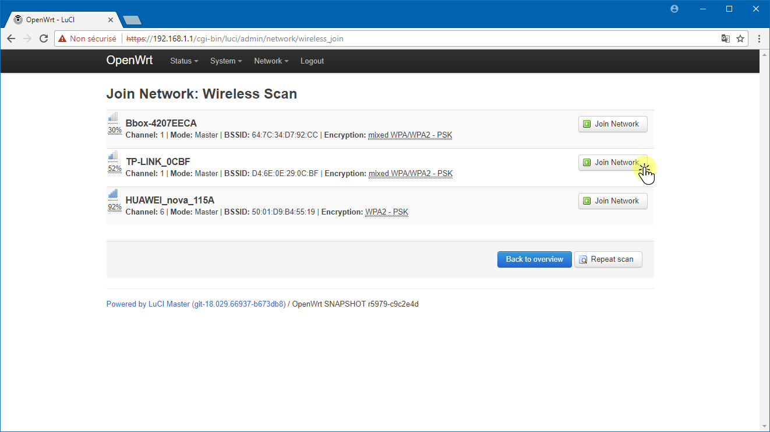Click the 92% signal quality label

115,207
